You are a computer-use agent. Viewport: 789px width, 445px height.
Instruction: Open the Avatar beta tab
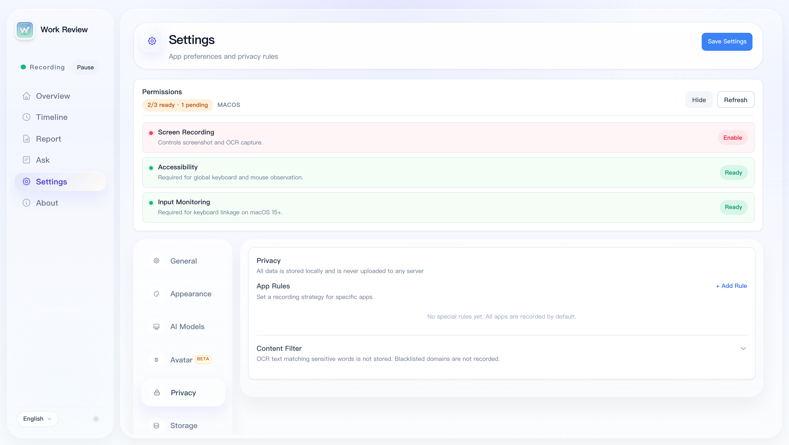pos(183,360)
